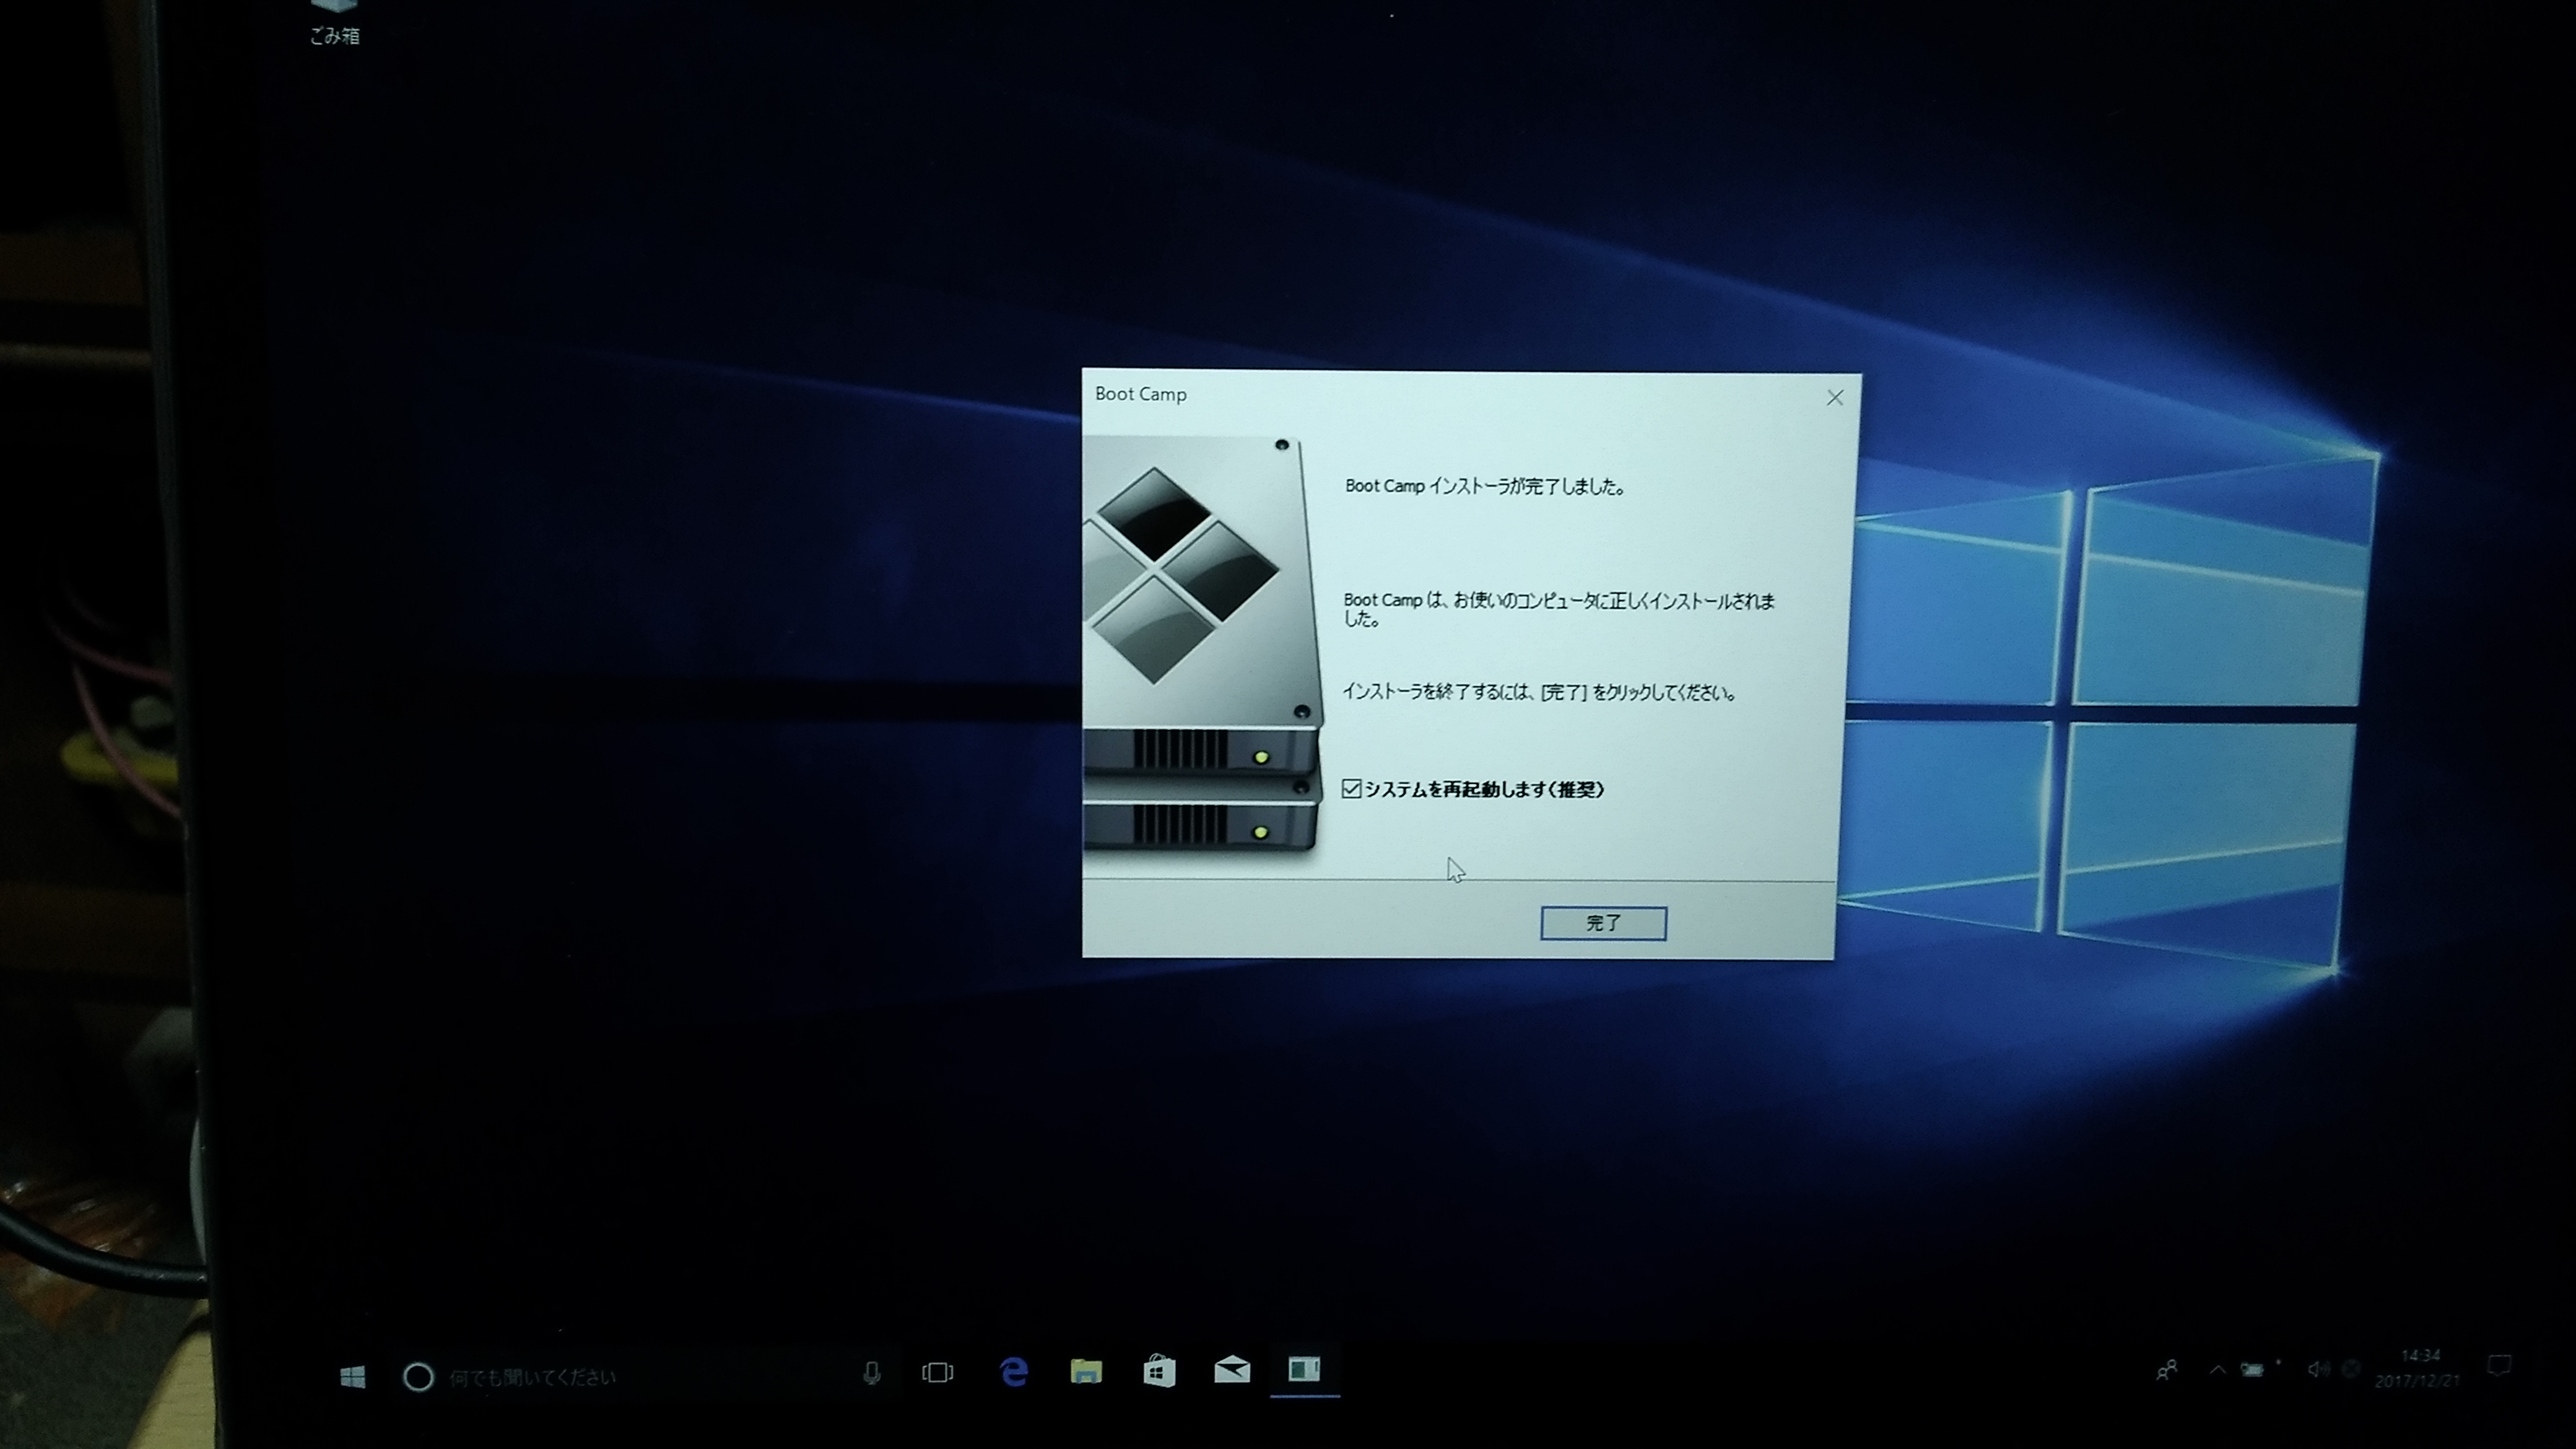Open Task View from the taskbar

(x=937, y=1372)
